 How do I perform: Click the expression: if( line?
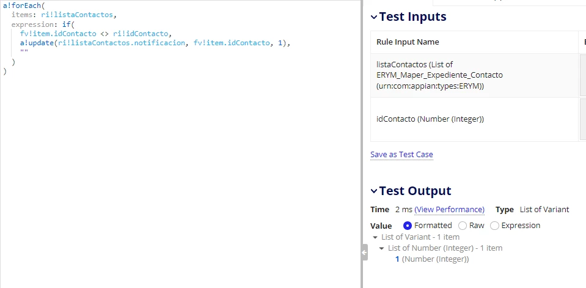43,24
